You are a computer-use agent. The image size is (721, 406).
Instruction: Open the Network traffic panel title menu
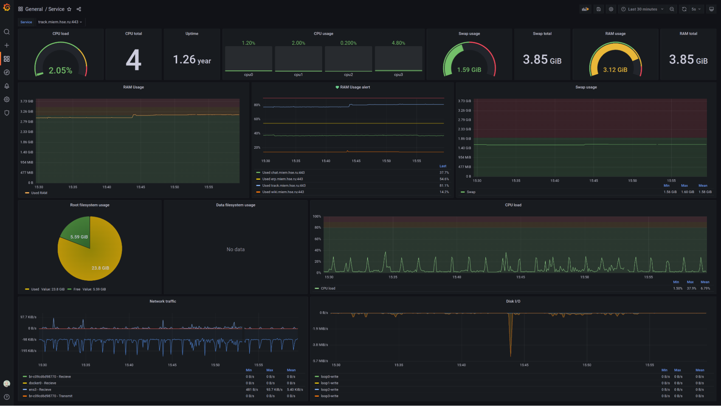pos(163,301)
